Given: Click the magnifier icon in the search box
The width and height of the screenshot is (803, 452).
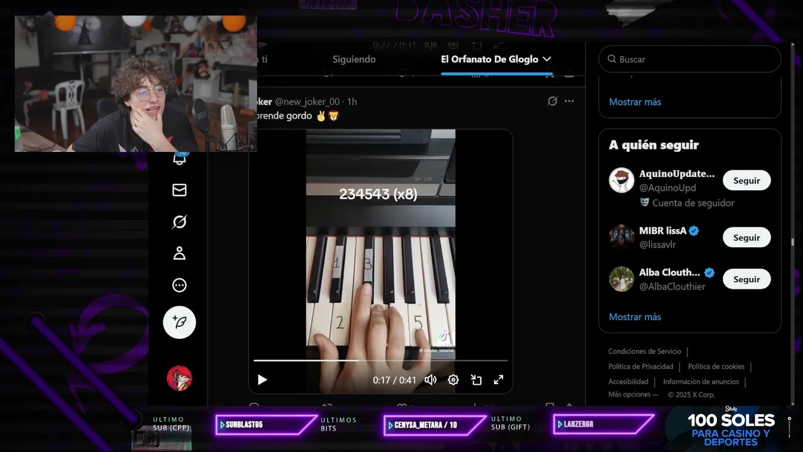Looking at the screenshot, I should click(612, 59).
